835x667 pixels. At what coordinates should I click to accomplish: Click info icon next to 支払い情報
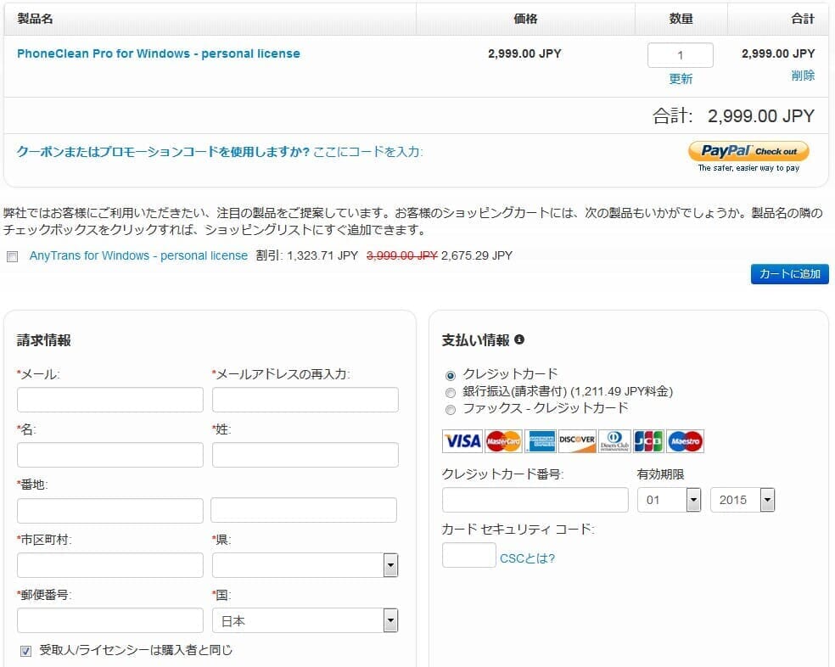pos(519,339)
